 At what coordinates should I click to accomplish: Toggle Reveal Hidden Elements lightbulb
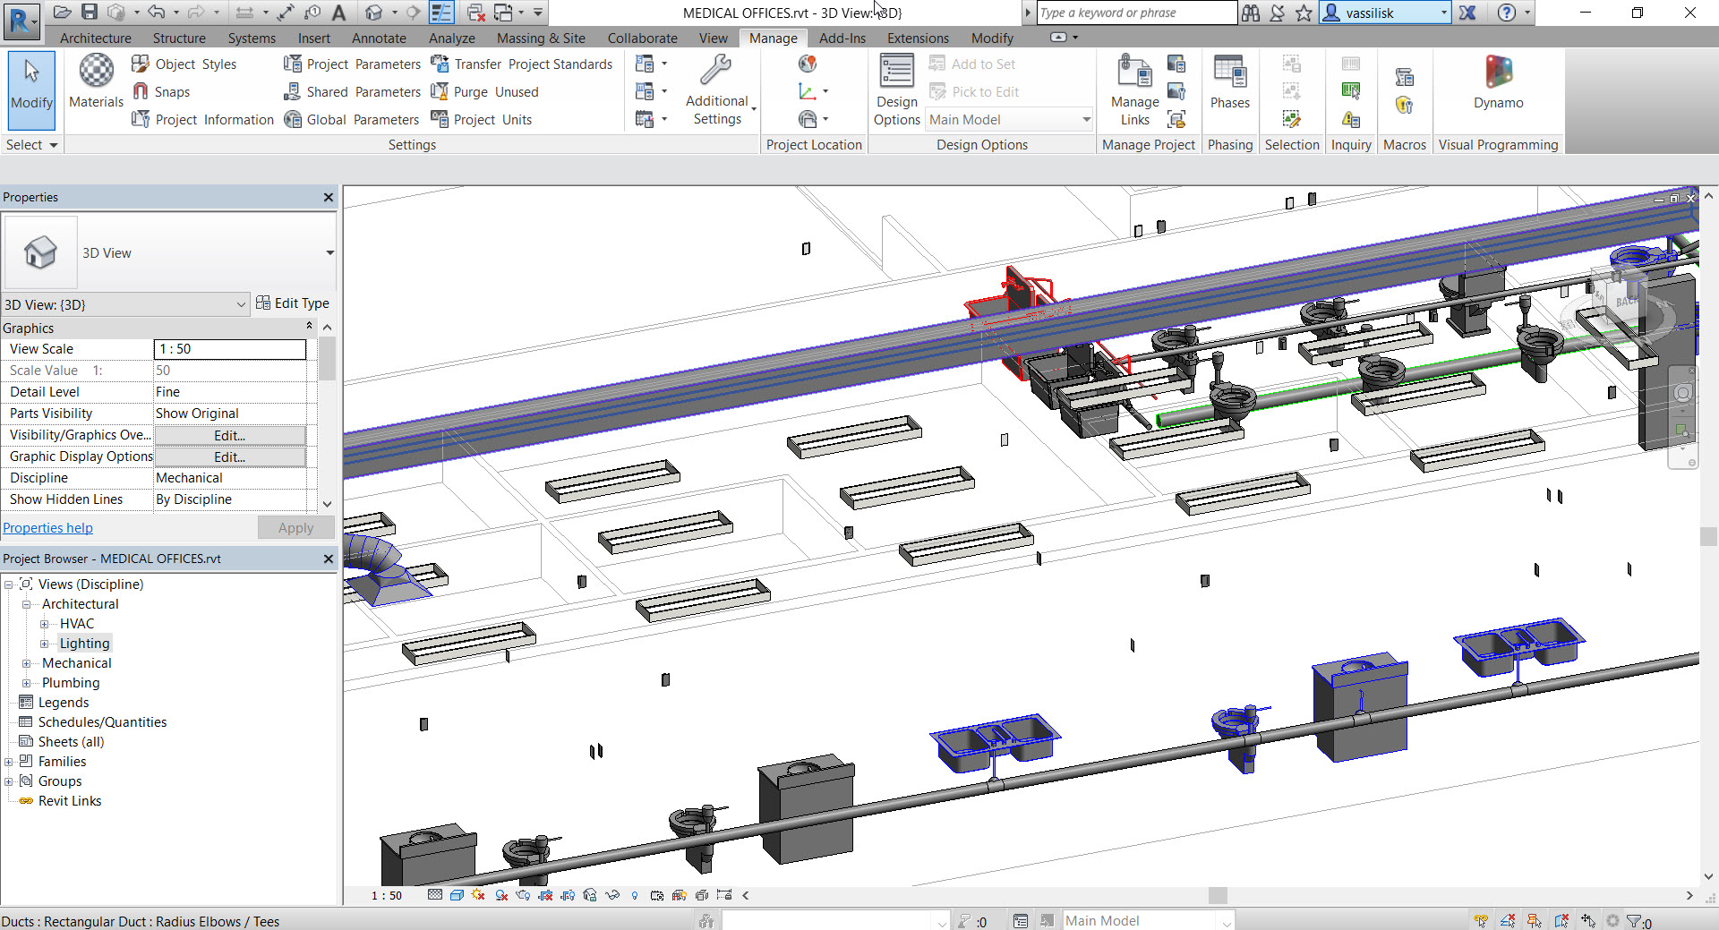635,894
